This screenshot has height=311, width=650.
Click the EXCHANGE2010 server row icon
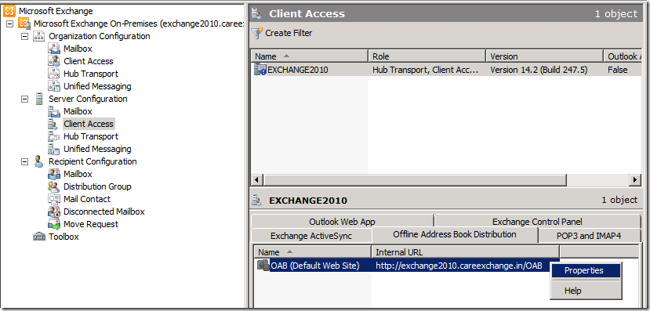pos(260,70)
